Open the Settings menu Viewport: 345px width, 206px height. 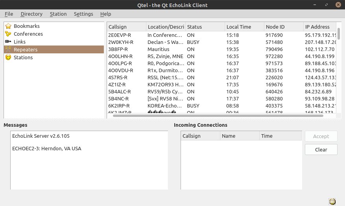pyautogui.click(x=83, y=14)
